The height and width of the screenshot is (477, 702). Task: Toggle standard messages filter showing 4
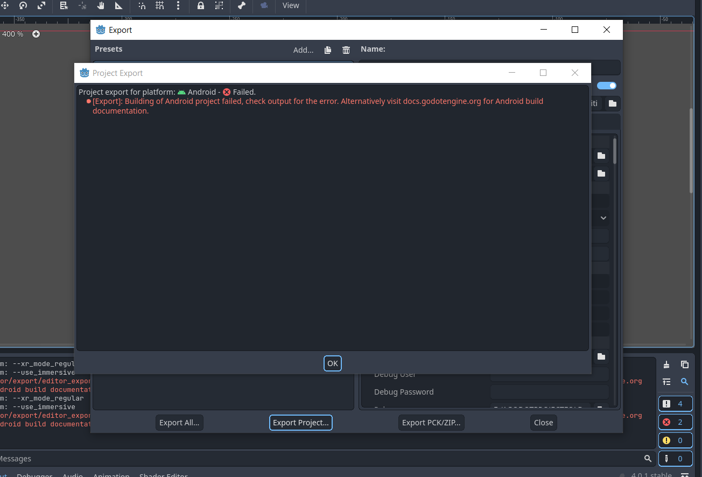[675, 404]
